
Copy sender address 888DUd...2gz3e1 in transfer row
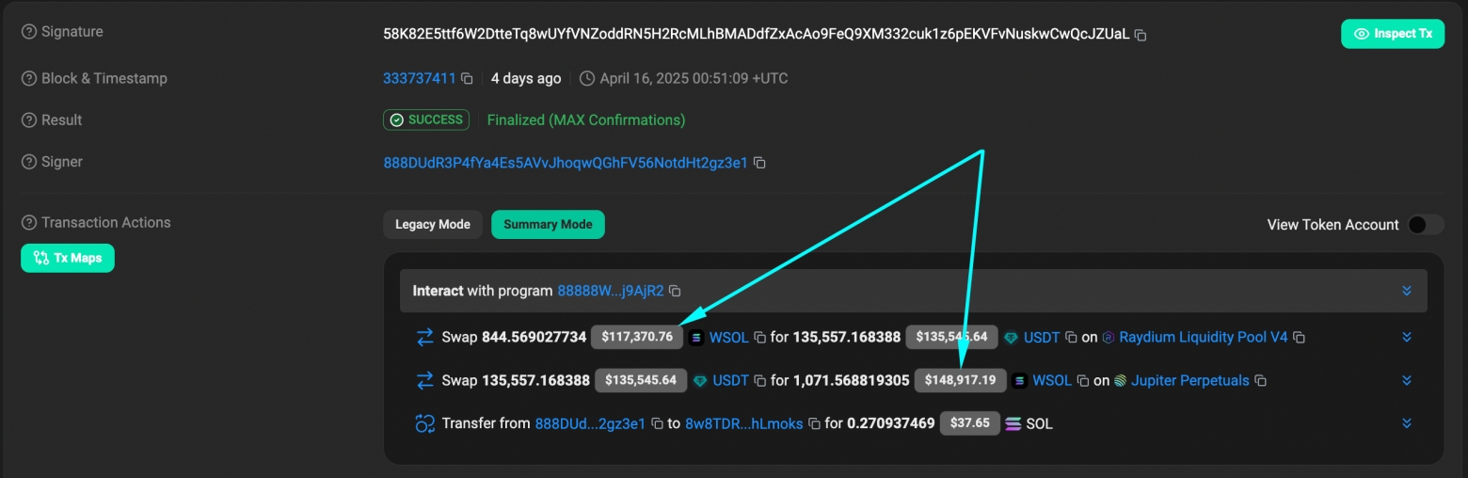pyautogui.click(x=659, y=424)
